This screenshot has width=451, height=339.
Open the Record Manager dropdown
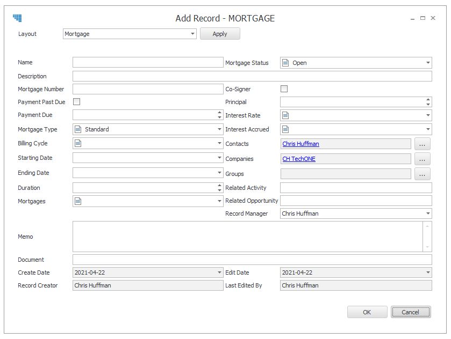pyautogui.click(x=428, y=213)
